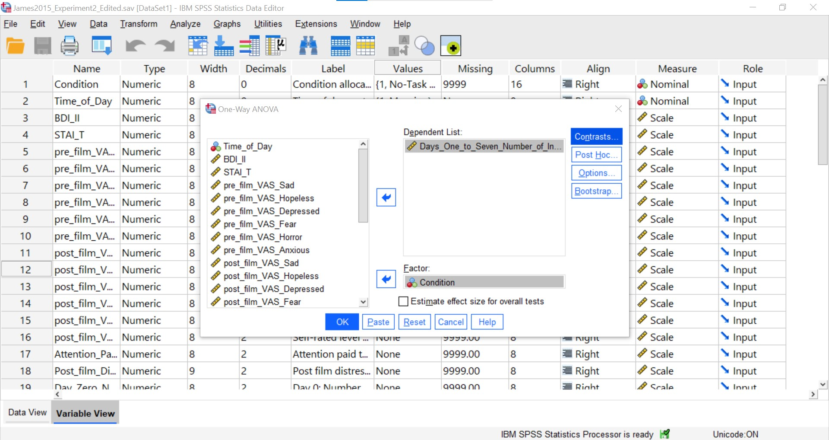Click the customize toolbar plus icon
829x440 pixels.
[x=451, y=46]
